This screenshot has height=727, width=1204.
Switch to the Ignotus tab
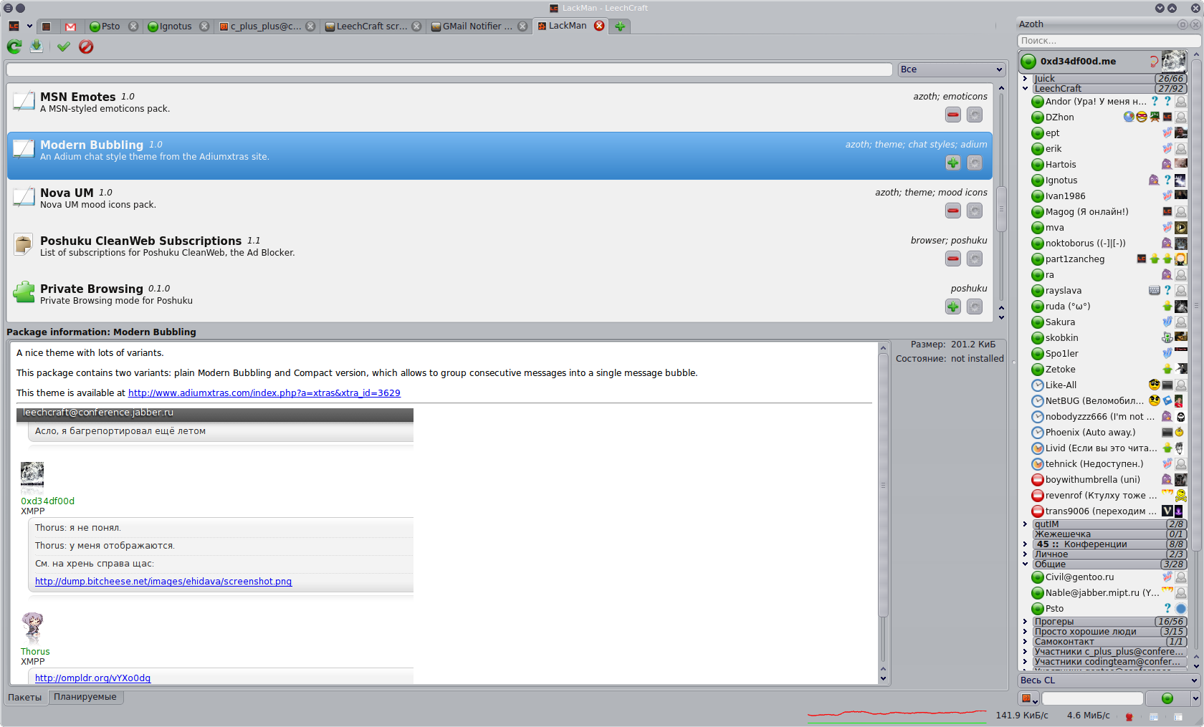[177, 27]
